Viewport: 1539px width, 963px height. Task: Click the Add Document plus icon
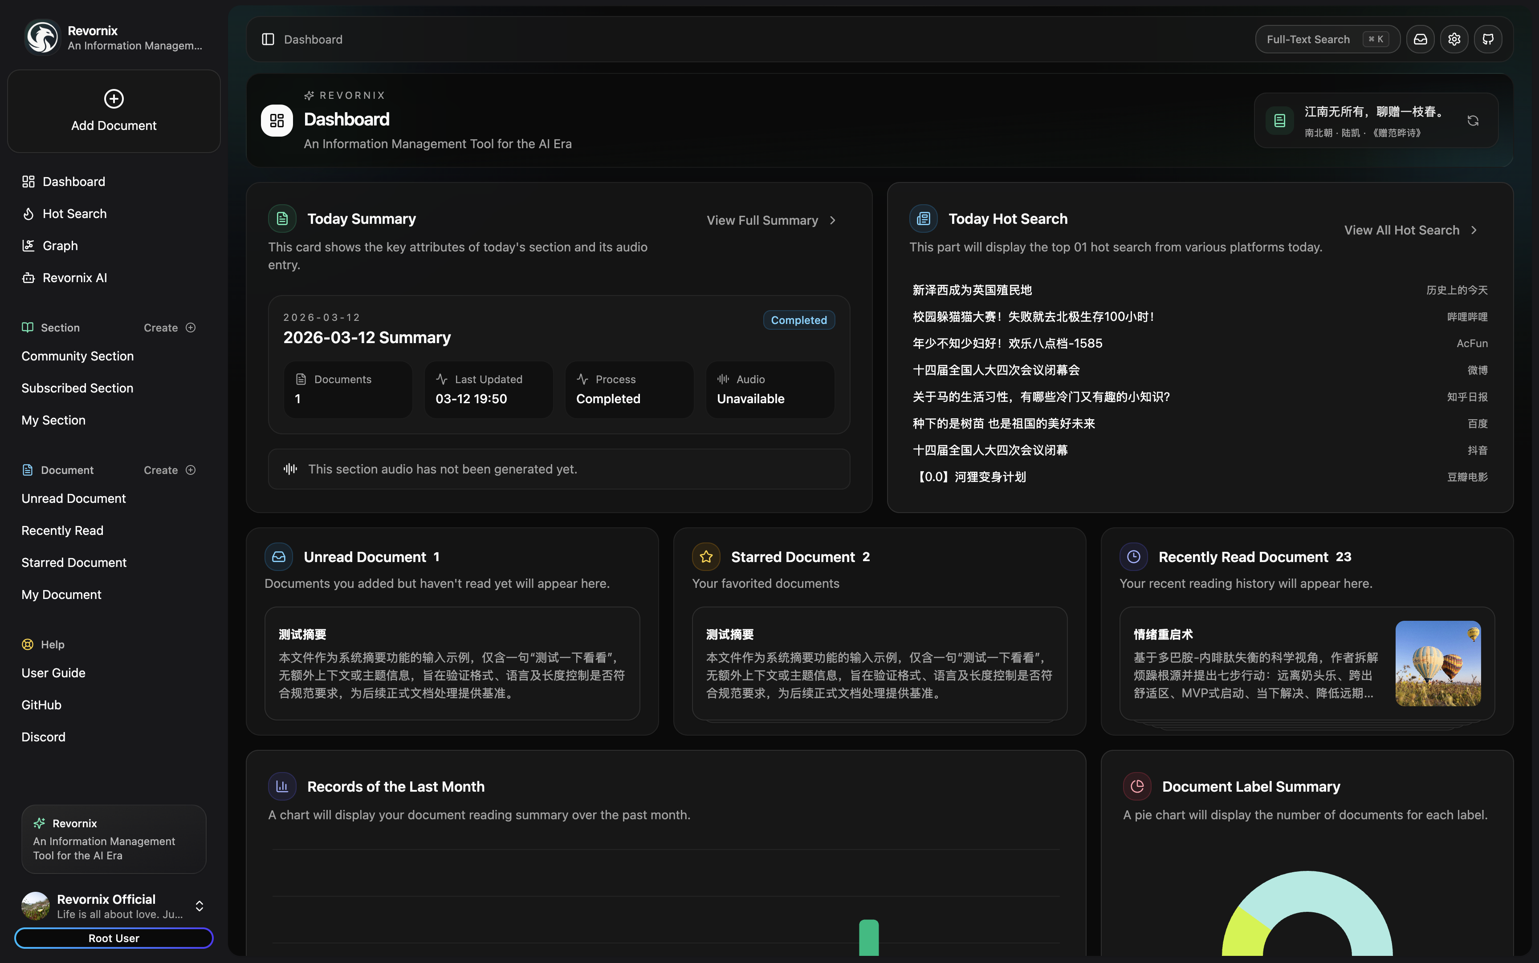click(x=114, y=99)
